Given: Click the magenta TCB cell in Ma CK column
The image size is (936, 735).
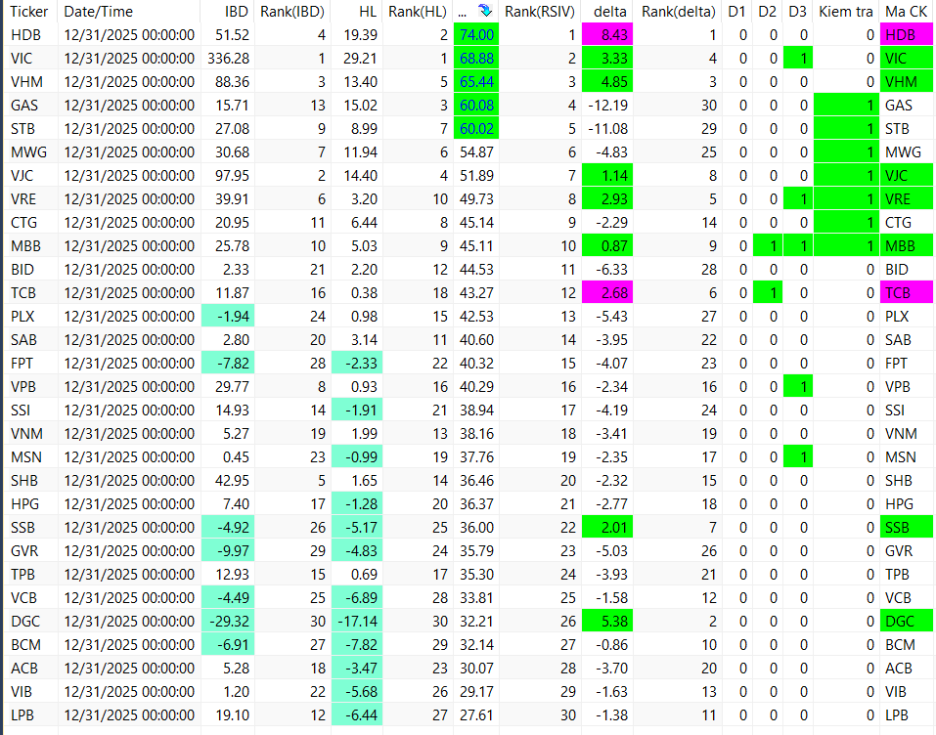Looking at the screenshot, I should 906,293.
